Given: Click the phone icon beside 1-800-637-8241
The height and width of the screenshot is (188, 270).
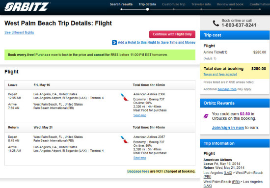Looking at the screenshot, I should (x=216, y=23).
